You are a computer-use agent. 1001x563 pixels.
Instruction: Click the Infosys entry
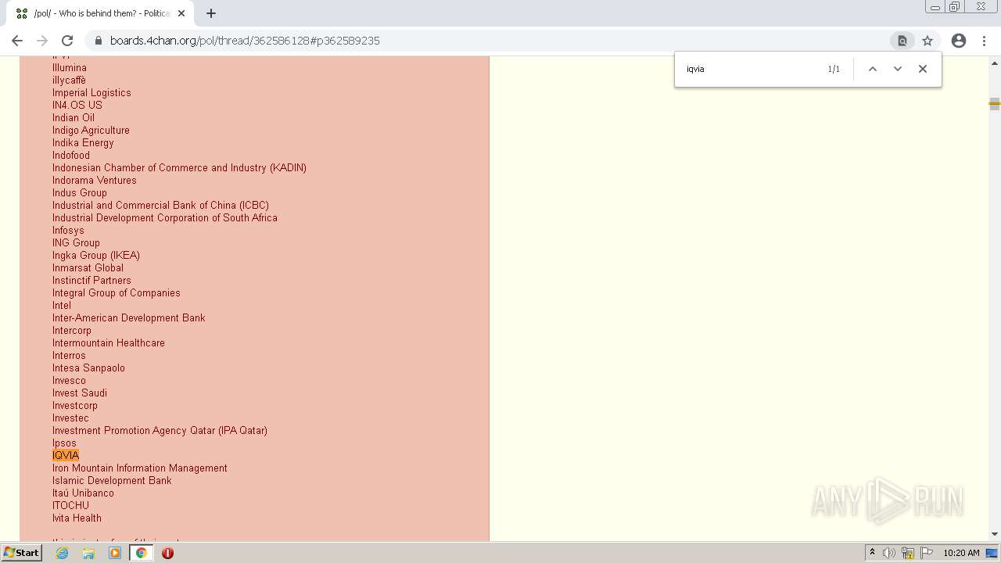click(x=68, y=230)
